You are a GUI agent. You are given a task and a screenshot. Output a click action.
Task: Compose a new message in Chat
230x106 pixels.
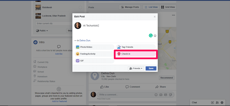pos(212,102)
